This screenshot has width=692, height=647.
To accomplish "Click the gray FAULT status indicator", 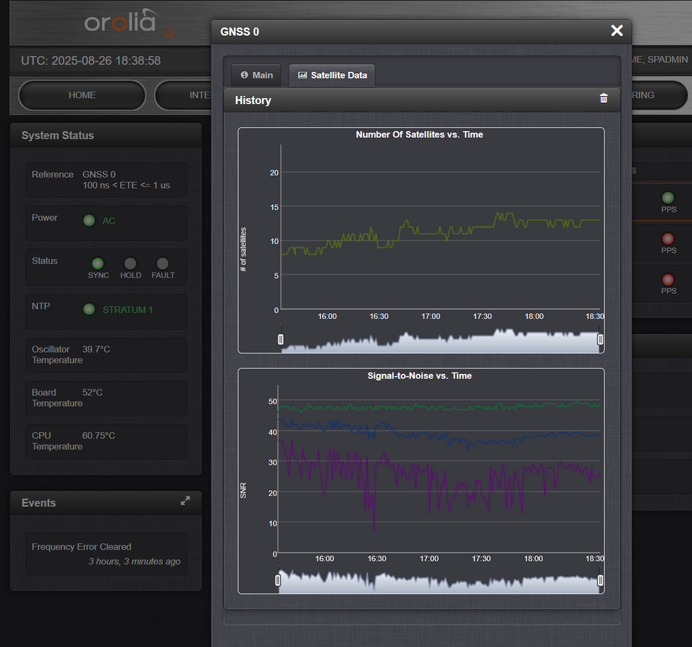I will (162, 264).
